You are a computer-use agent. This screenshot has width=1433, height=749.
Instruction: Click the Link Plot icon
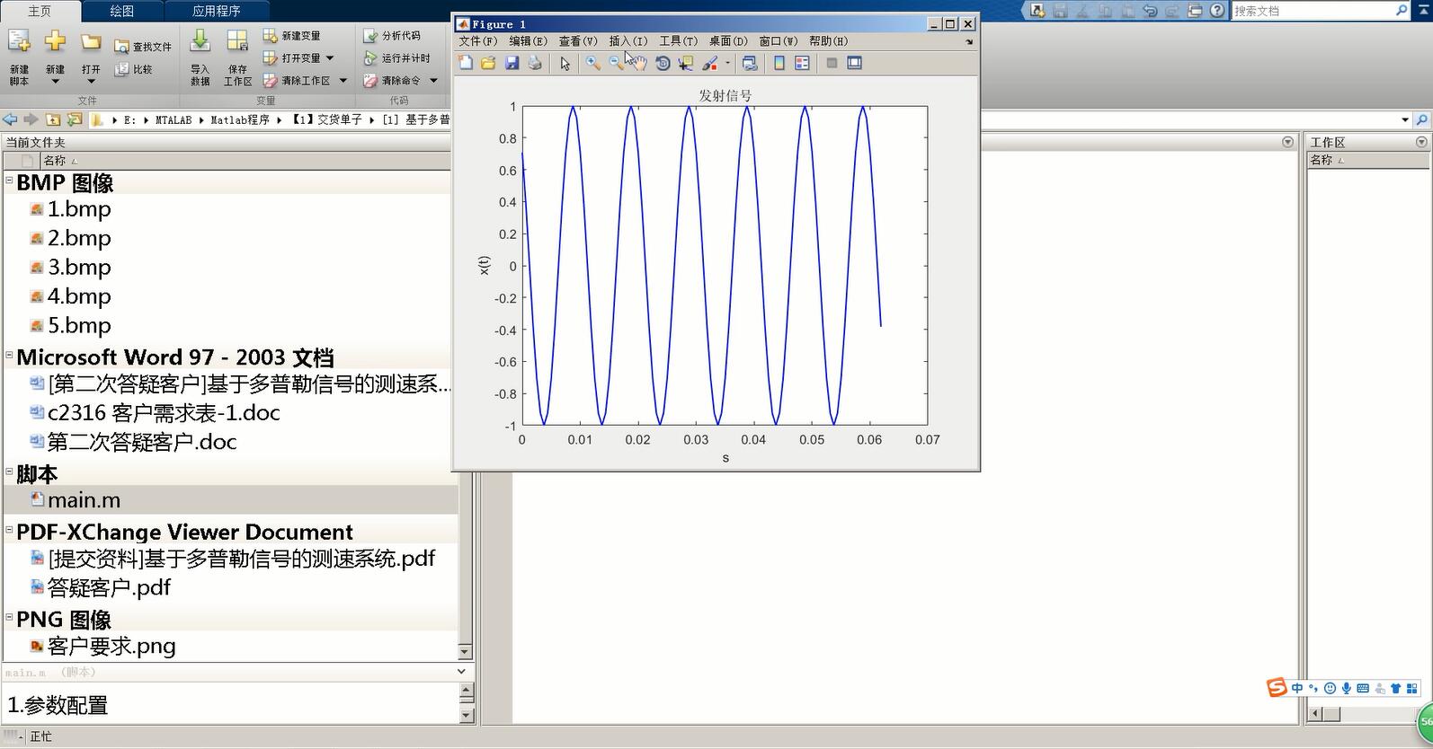750,63
